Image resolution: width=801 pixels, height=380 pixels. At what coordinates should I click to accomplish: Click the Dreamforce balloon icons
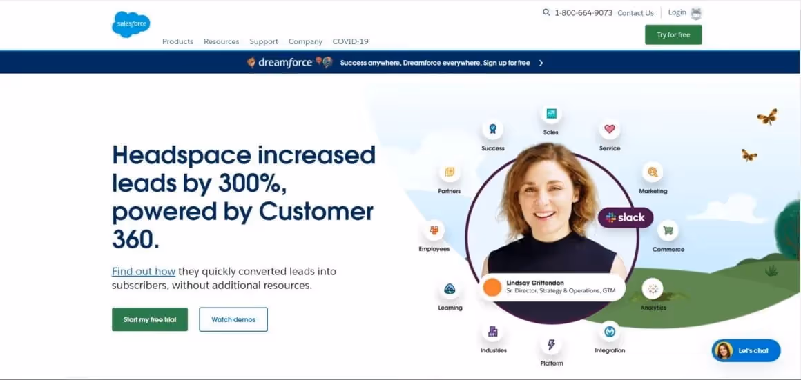[324, 62]
